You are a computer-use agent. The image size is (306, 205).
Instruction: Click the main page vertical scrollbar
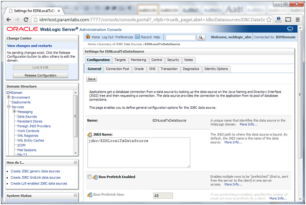point(300,94)
